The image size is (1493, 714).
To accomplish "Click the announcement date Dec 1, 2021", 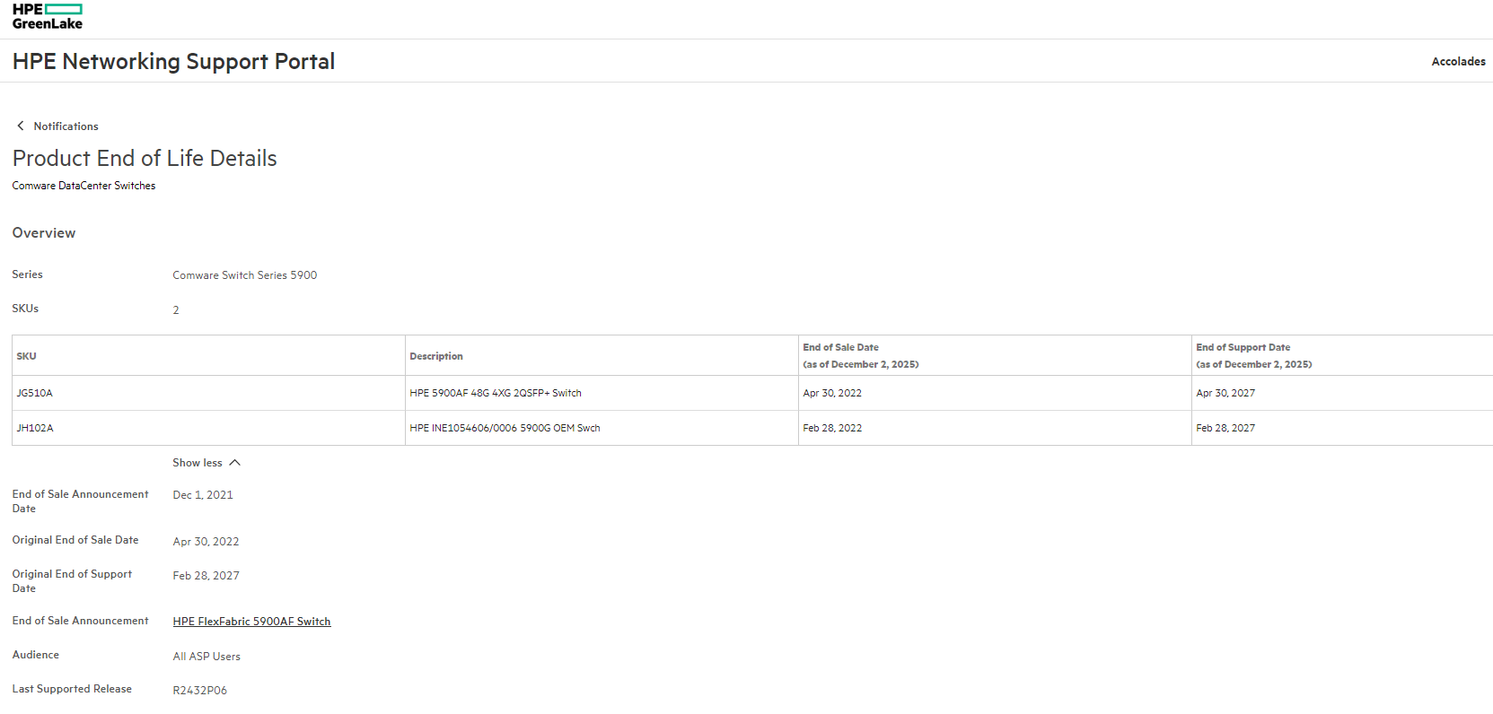I will pyautogui.click(x=203, y=495).
